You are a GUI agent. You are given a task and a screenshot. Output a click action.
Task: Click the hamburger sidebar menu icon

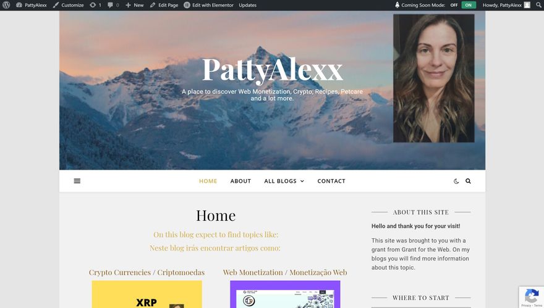(77, 181)
